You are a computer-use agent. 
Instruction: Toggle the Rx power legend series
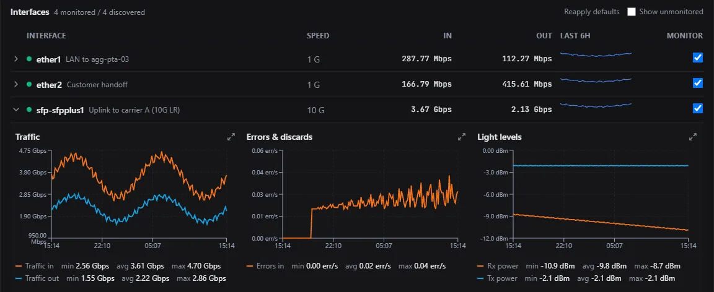[497, 266]
